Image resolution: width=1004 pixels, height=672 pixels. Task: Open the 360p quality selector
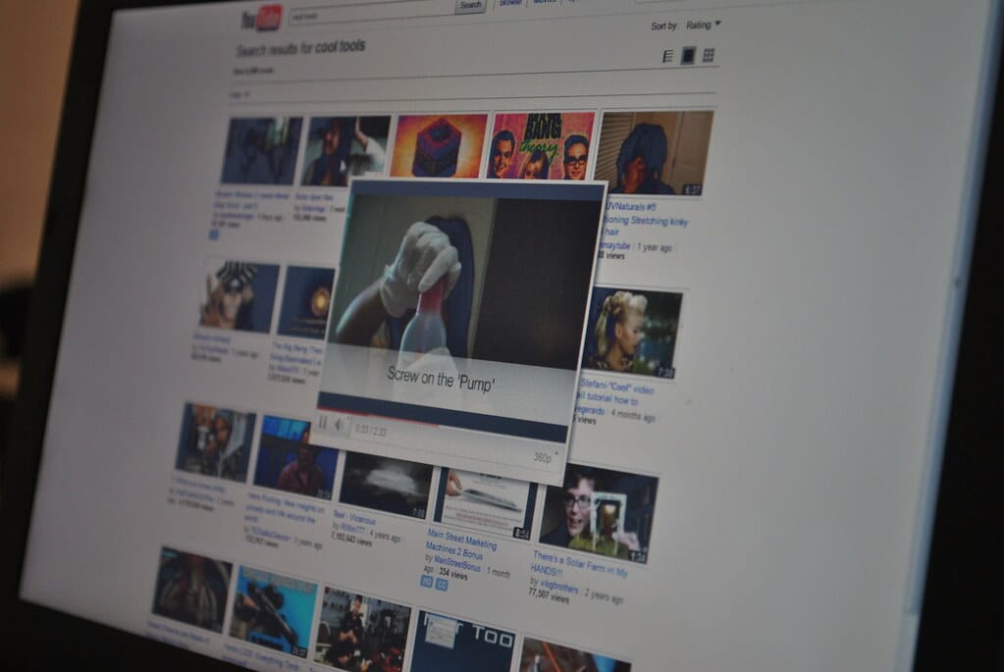click(545, 457)
